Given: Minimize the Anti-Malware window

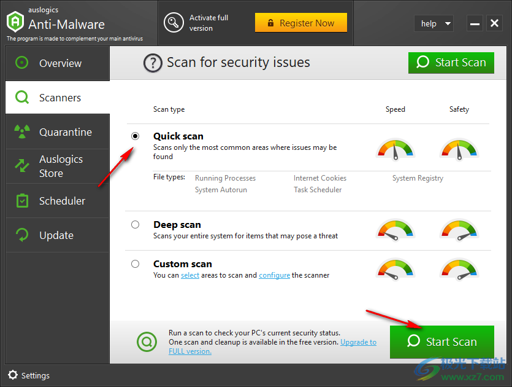Looking at the screenshot, I should (x=475, y=23).
